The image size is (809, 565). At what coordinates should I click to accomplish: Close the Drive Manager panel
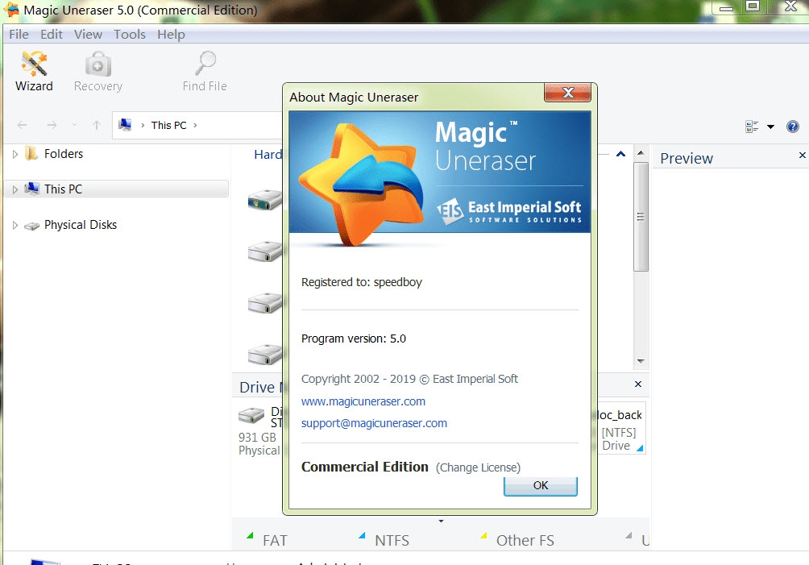tap(637, 384)
